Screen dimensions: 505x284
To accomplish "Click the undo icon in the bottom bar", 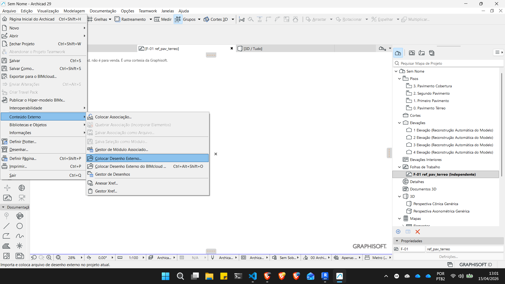I will point(34,258).
